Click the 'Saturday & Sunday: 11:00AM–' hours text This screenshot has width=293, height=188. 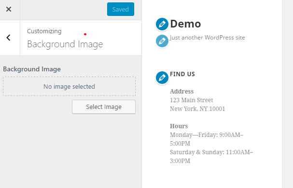[211, 152]
